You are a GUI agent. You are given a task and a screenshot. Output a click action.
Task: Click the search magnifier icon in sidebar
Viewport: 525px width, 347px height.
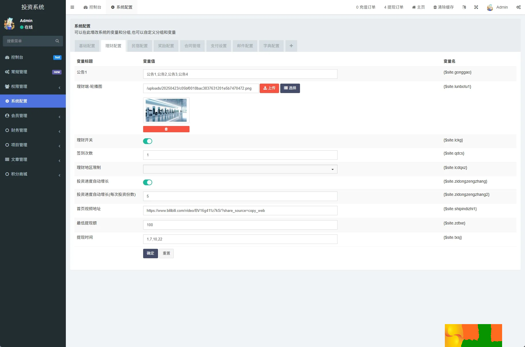(57, 41)
